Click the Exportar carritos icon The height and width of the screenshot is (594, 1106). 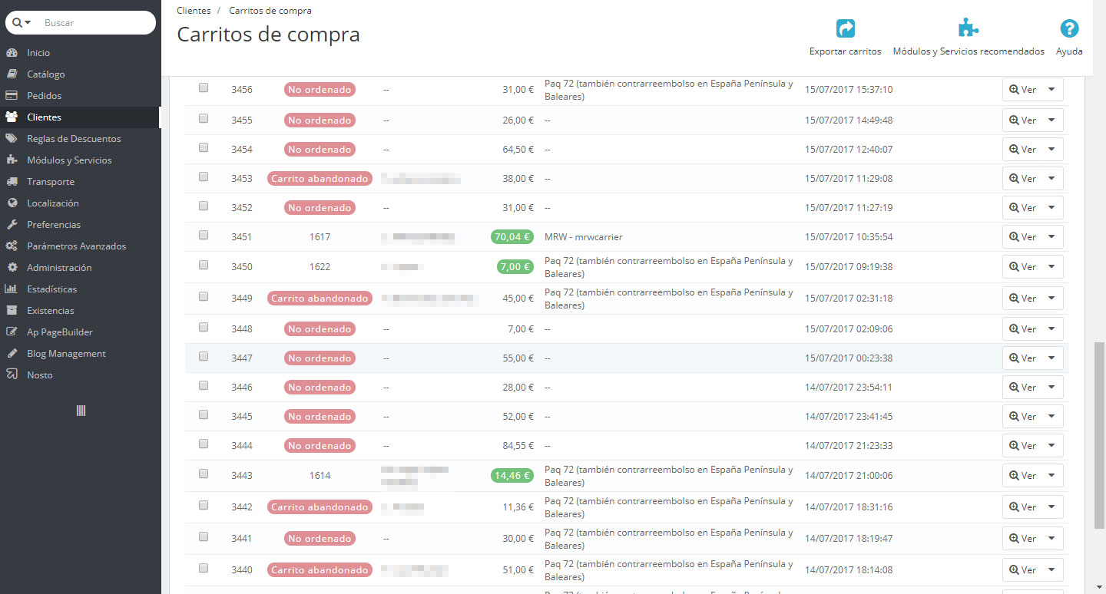click(x=845, y=28)
